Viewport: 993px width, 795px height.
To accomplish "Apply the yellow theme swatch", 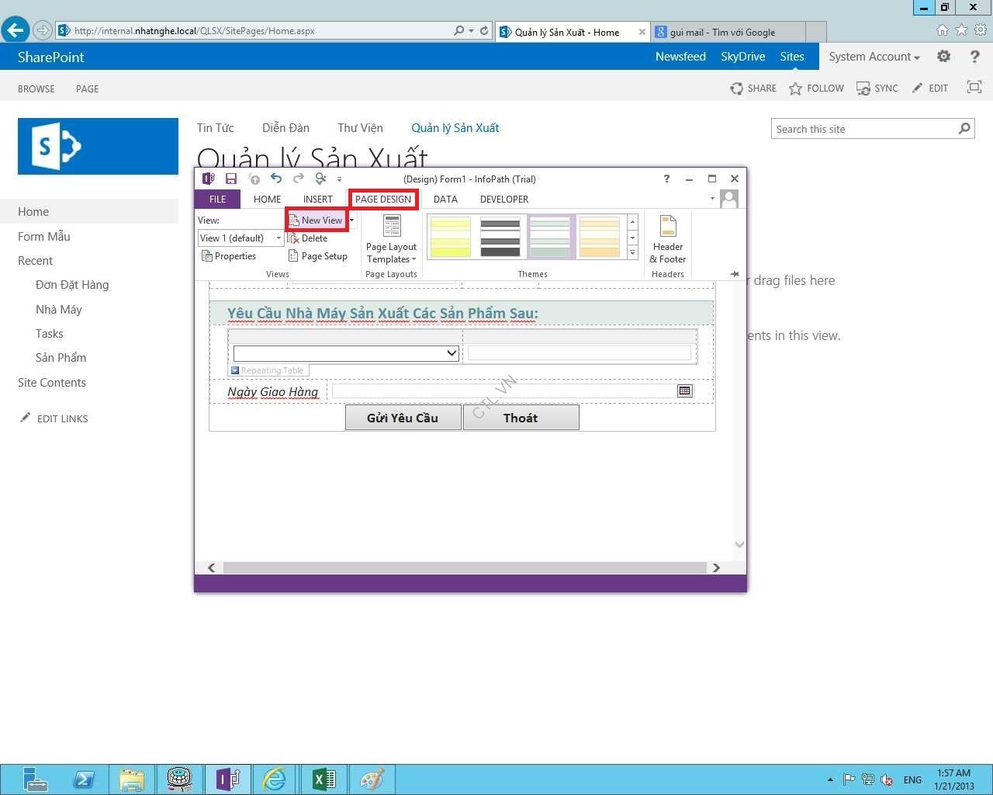I will point(450,237).
